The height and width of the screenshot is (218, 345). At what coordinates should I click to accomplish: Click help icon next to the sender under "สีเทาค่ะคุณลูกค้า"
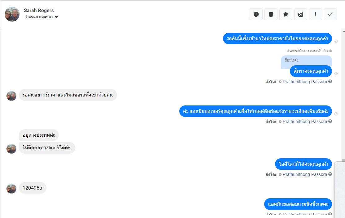330,82
